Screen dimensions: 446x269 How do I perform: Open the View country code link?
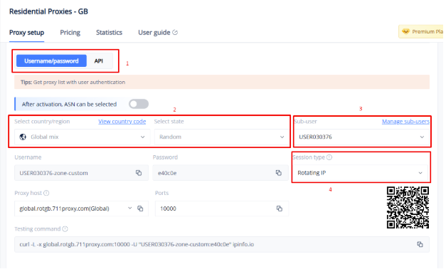(122, 122)
